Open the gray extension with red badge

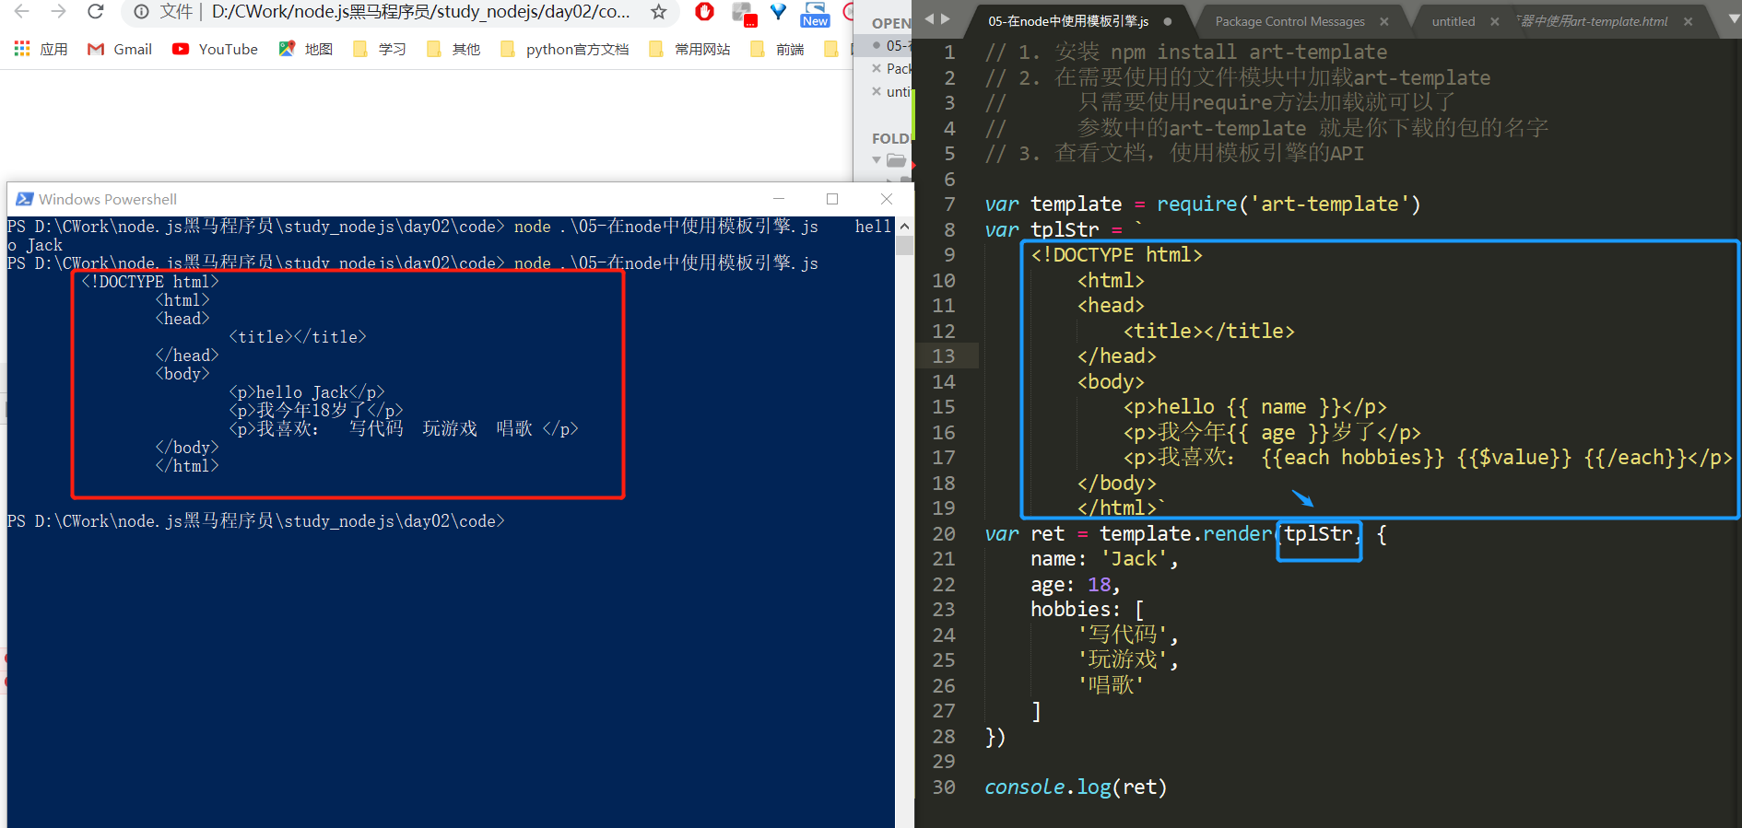point(744,13)
